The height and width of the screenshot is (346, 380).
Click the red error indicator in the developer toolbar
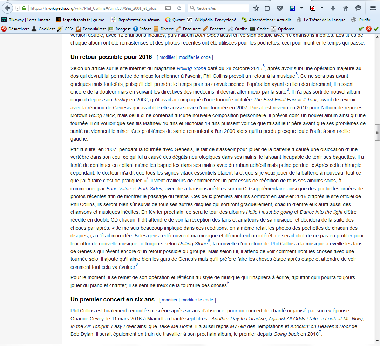tap(369, 29)
